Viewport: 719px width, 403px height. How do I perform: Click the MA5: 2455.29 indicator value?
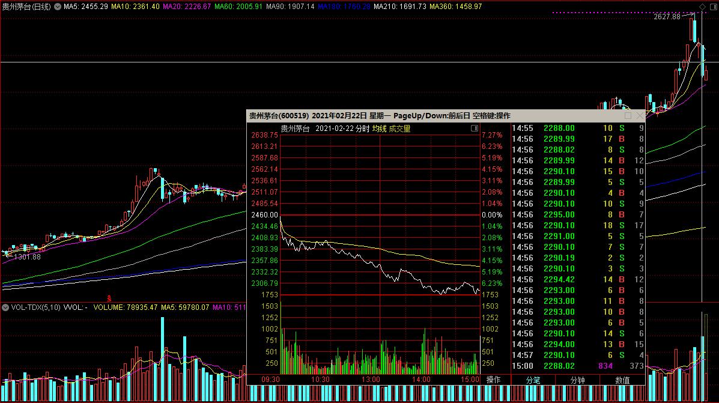pos(86,7)
